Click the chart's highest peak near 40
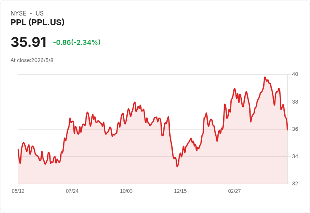310x213 pixels. pyautogui.click(x=265, y=77)
